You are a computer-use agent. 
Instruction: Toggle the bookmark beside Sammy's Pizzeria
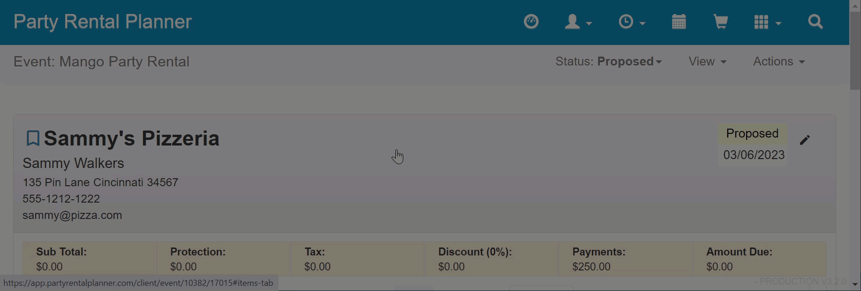[32, 138]
